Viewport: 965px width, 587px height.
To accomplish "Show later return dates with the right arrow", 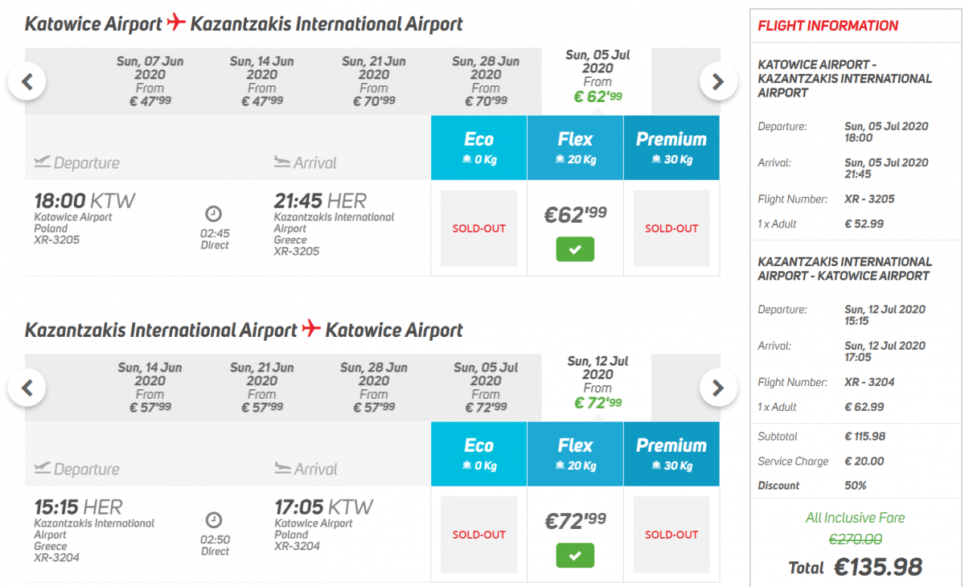I will tap(718, 388).
